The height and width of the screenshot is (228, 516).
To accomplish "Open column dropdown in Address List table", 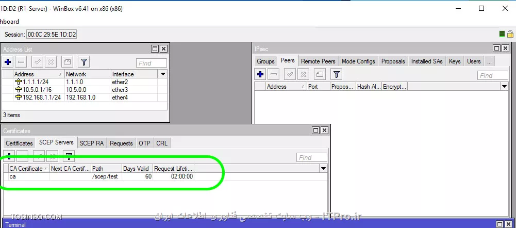I will tap(163, 74).
